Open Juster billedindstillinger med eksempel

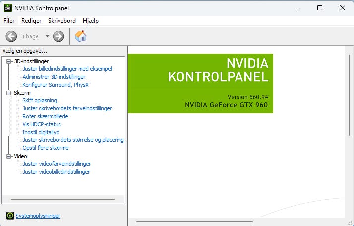click(67, 69)
